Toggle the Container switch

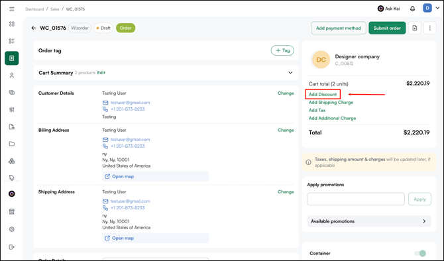pos(420,253)
